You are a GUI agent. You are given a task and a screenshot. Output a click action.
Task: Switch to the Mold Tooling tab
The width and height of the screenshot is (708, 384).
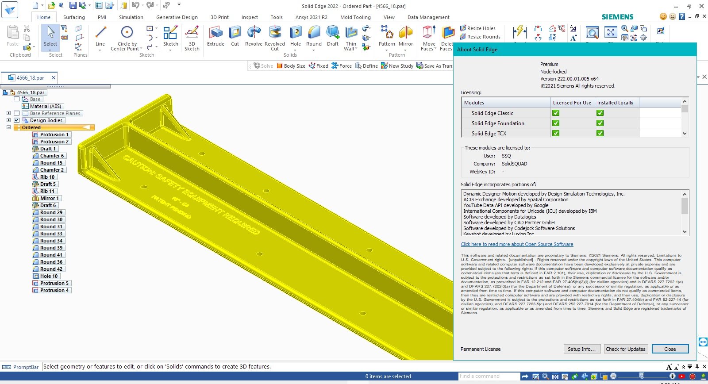tap(355, 17)
